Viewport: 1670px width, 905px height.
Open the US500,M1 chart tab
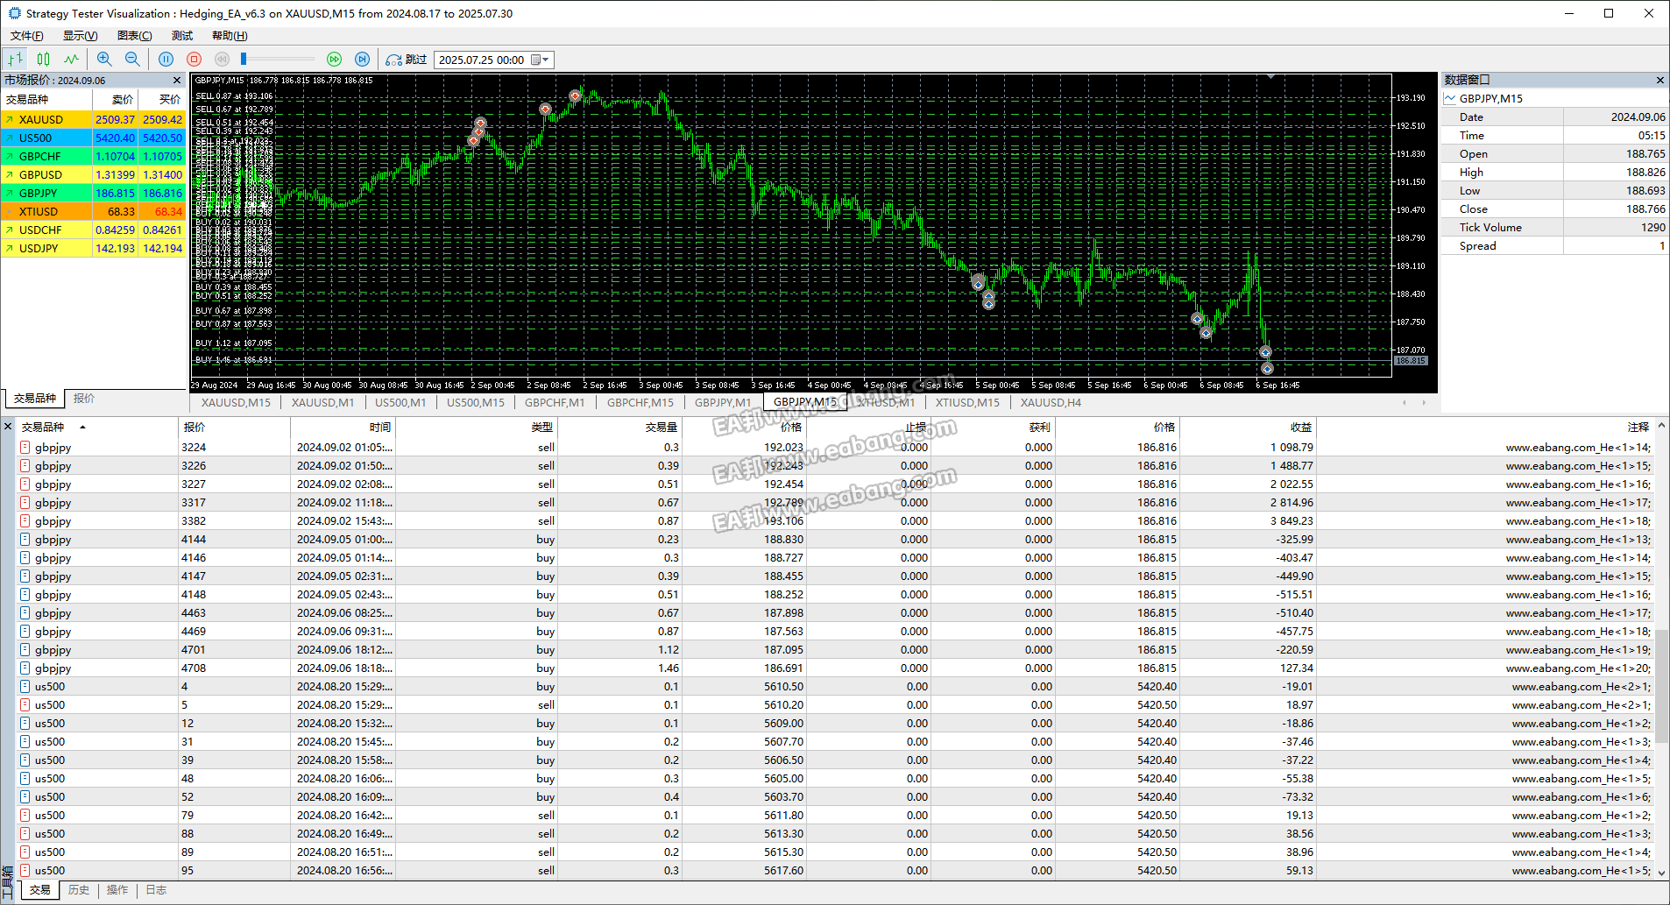pos(400,403)
